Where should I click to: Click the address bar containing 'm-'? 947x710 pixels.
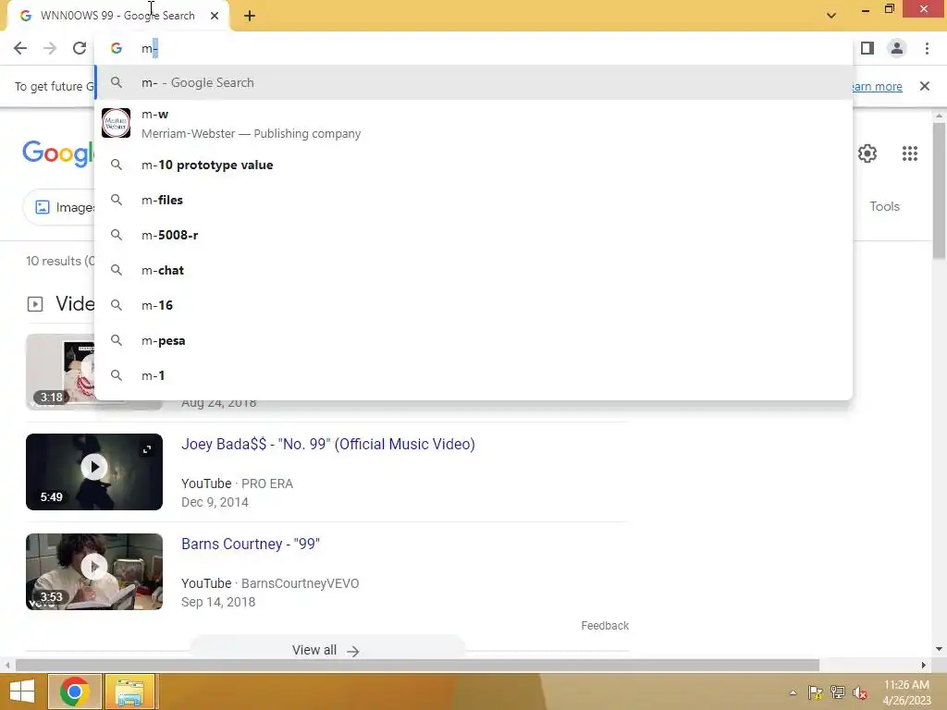(474, 48)
